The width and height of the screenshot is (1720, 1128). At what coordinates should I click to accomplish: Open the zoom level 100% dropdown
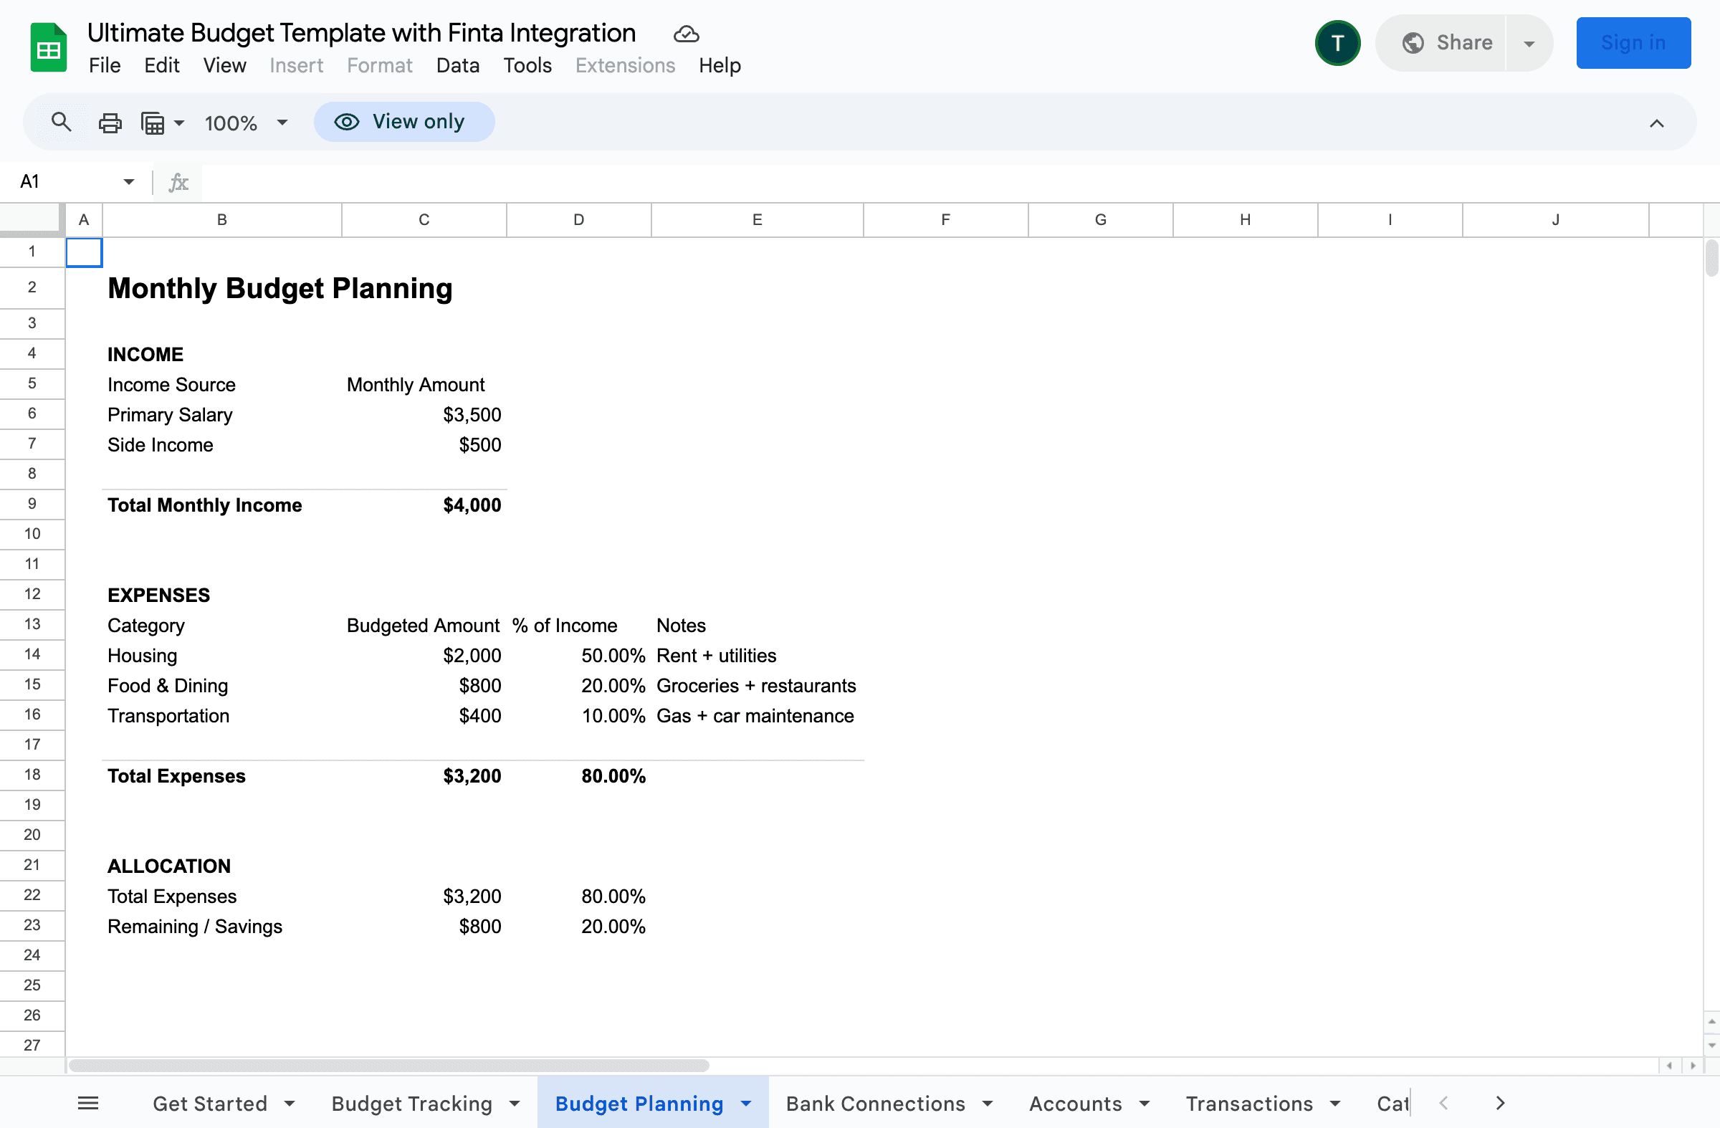(x=247, y=123)
